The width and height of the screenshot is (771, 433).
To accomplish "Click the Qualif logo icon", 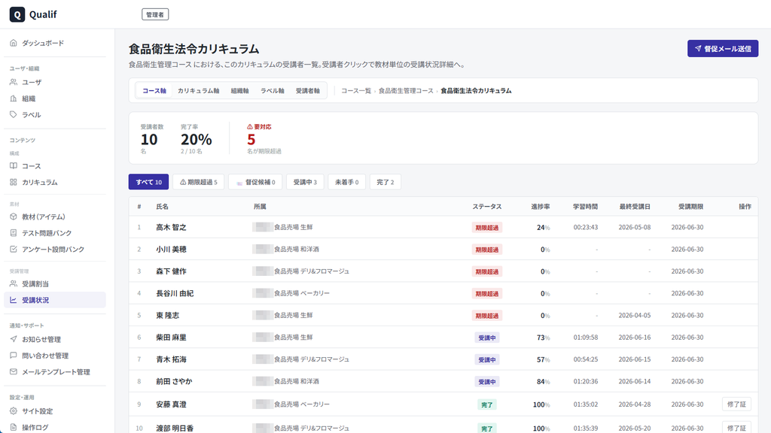I will click(17, 14).
